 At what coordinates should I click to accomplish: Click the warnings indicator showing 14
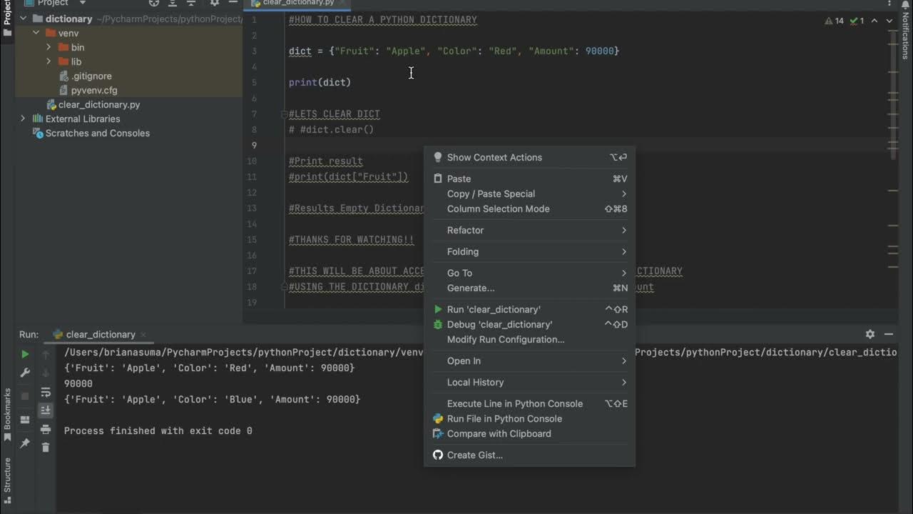click(x=835, y=21)
